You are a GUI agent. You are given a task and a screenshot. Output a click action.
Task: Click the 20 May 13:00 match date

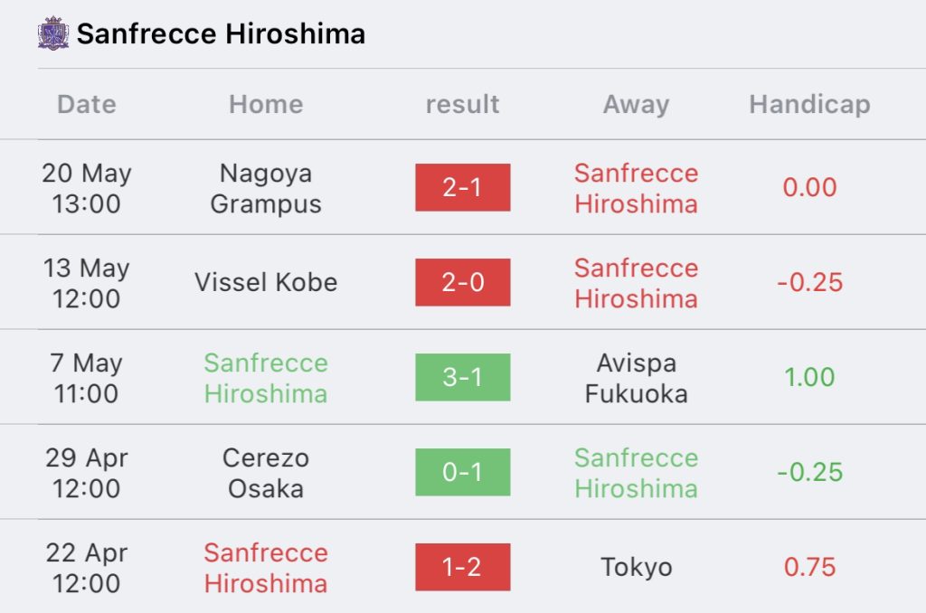[x=87, y=188]
